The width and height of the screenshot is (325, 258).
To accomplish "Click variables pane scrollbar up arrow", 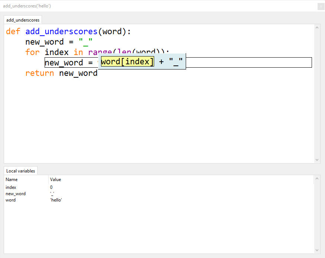I will [317, 178].
